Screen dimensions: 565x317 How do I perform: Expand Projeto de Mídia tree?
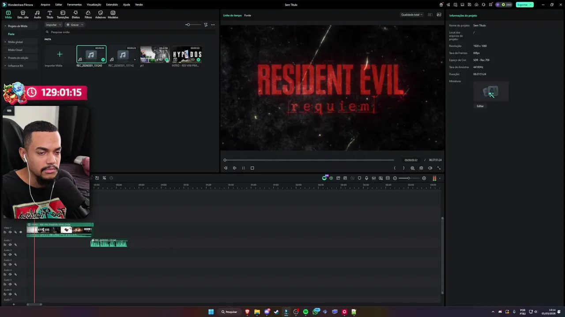[5, 26]
